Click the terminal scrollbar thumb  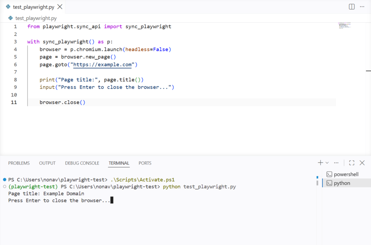pyautogui.click(x=317, y=183)
